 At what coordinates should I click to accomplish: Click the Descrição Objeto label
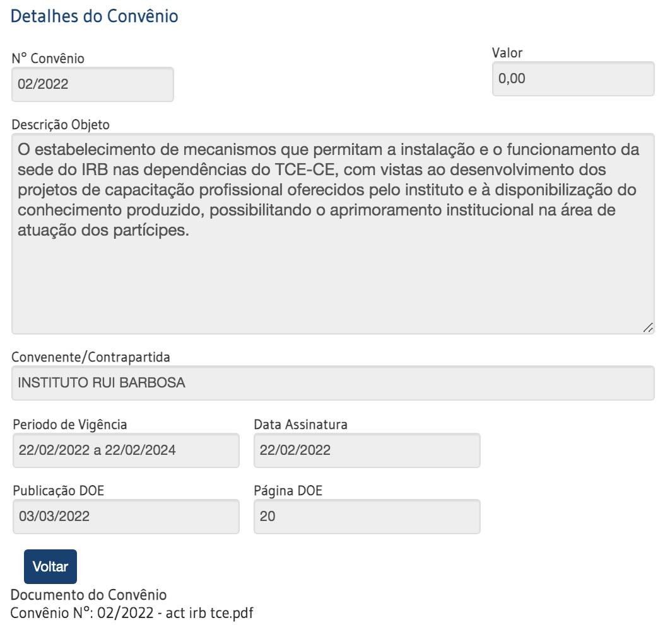click(61, 125)
